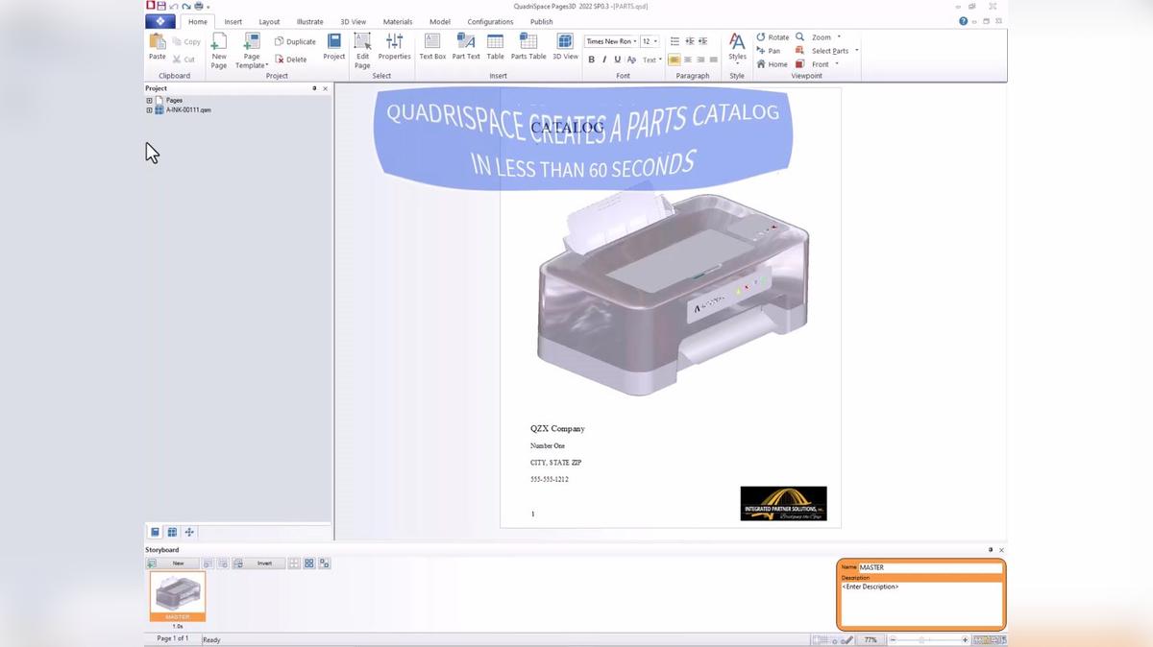The height and width of the screenshot is (647, 1153).
Task: Open the blue application menu button
Action: 160,21
